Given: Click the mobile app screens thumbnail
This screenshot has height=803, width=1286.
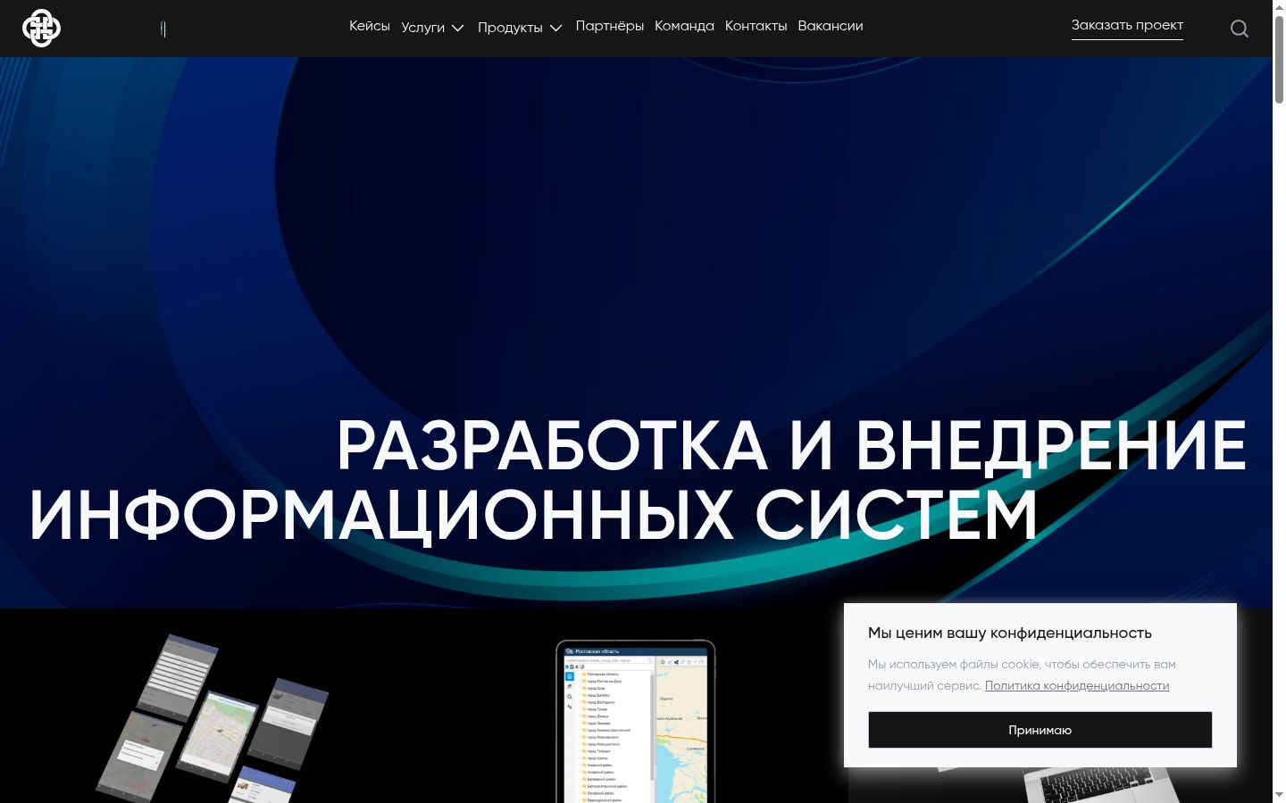Looking at the screenshot, I should coord(213,716).
